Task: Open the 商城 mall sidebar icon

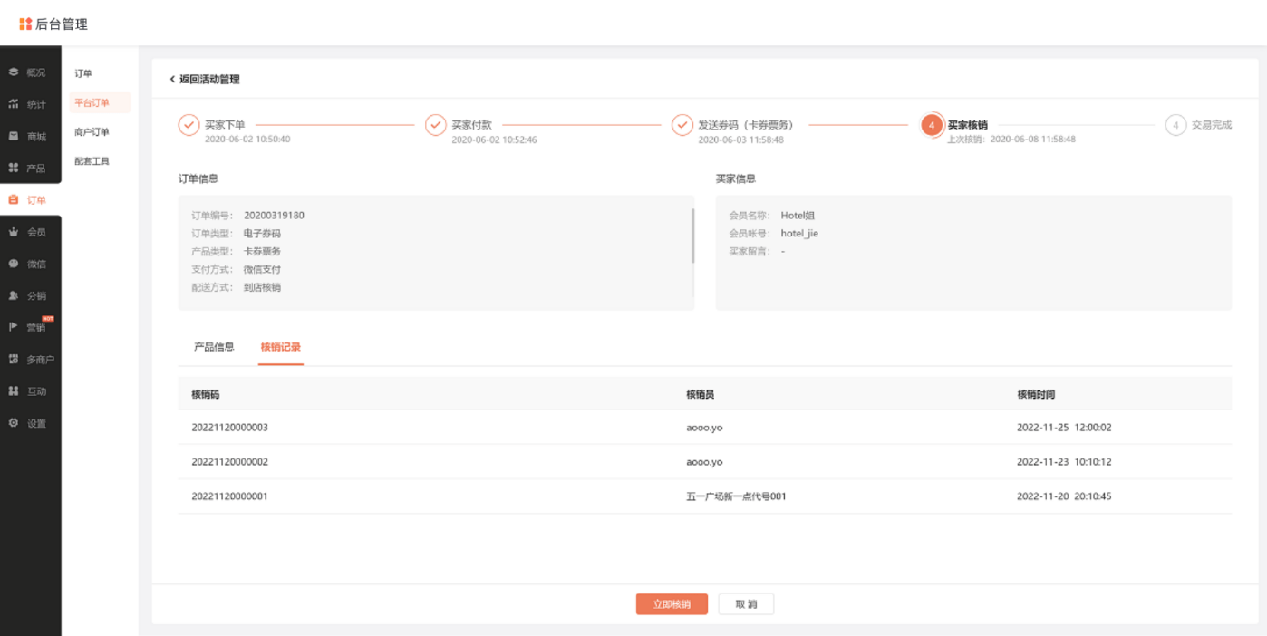Action: pyautogui.click(x=14, y=136)
